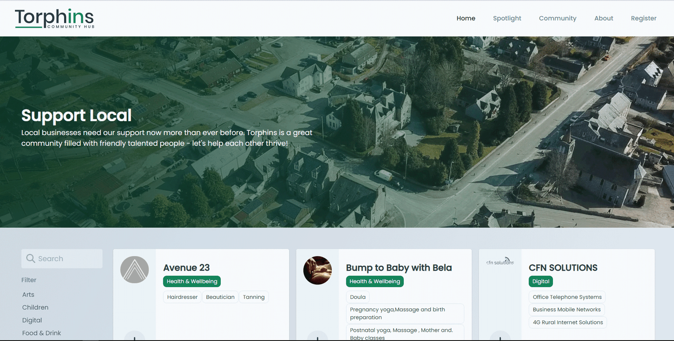Filter listings by Arts category
Viewport: 674px width, 341px height.
click(28, 294)
